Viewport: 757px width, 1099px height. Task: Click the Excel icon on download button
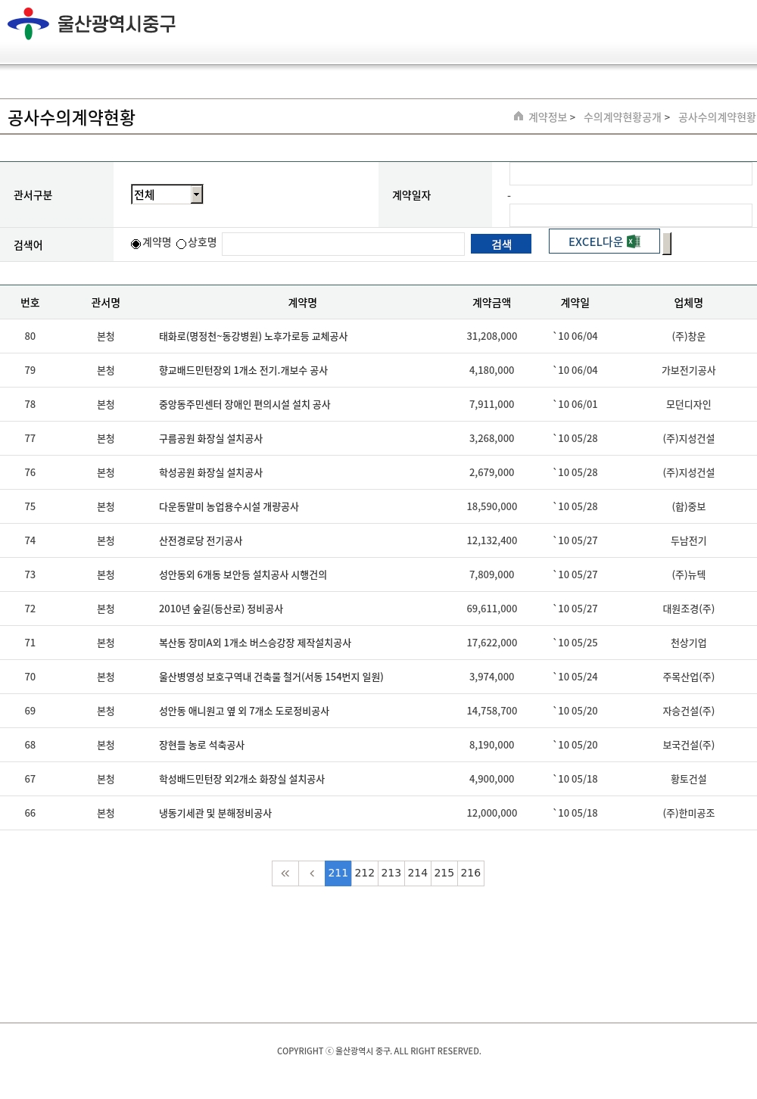click(x=634, y=241)
